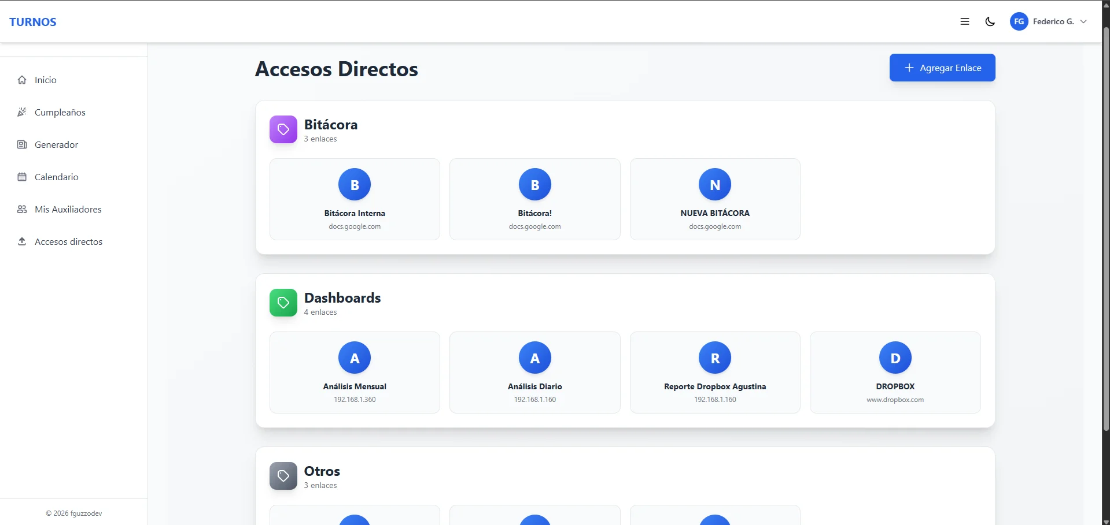Click the green tag icon for Dashboards

click(x=283, y=303)
